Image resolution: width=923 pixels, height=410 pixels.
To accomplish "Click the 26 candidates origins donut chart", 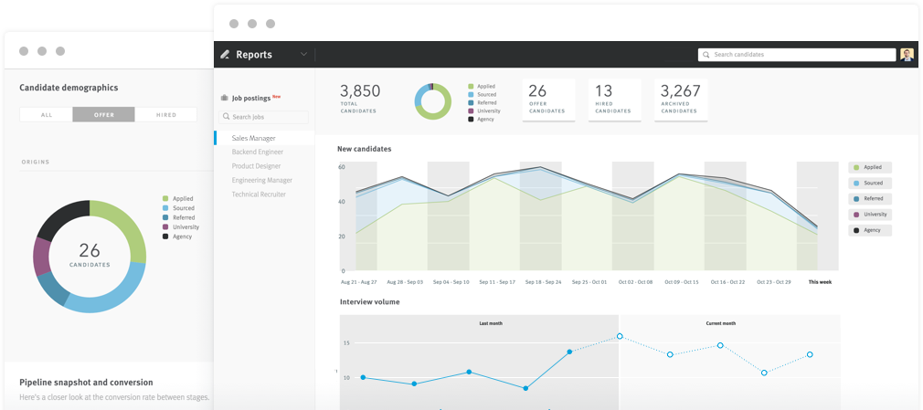I will [x=90, y=257].
